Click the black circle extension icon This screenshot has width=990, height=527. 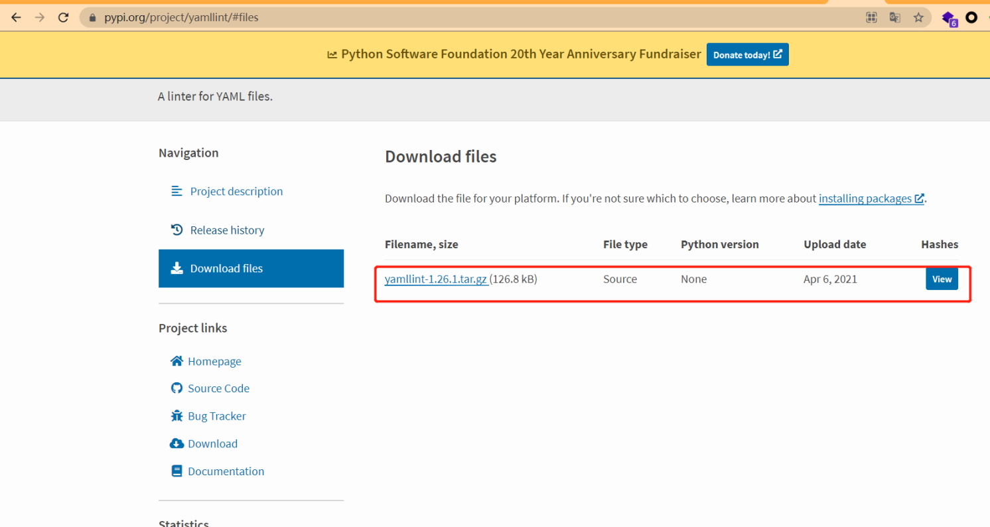(x=971, y=18)
